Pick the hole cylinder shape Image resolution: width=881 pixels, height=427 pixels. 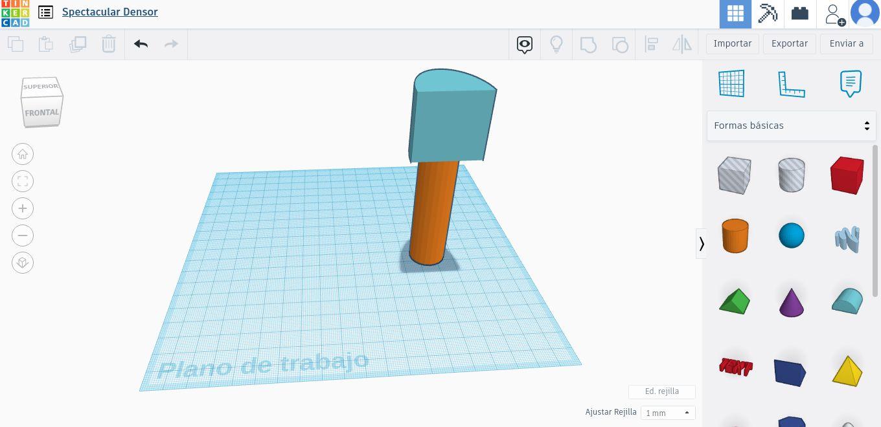[791, 175]
